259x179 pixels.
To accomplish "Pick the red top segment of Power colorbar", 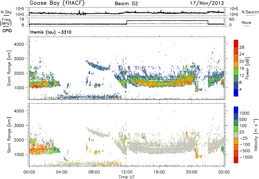I will coord(236,43).
